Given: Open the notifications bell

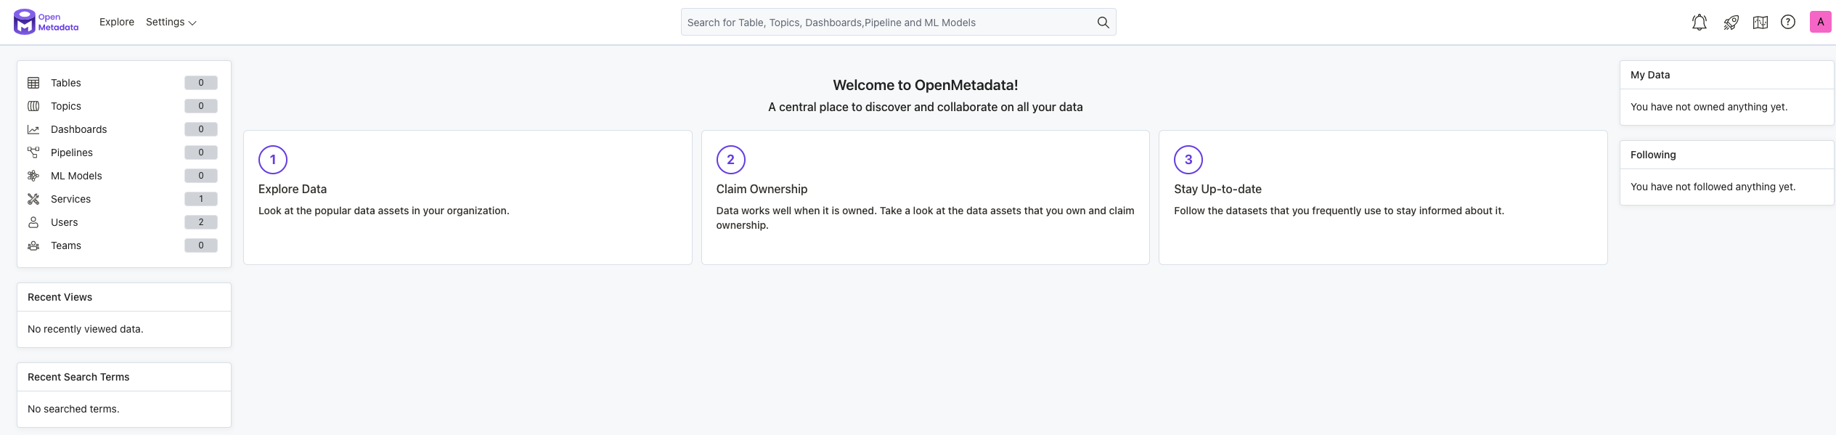Looking at the screenshot, I should click(x=1699, y=22).
